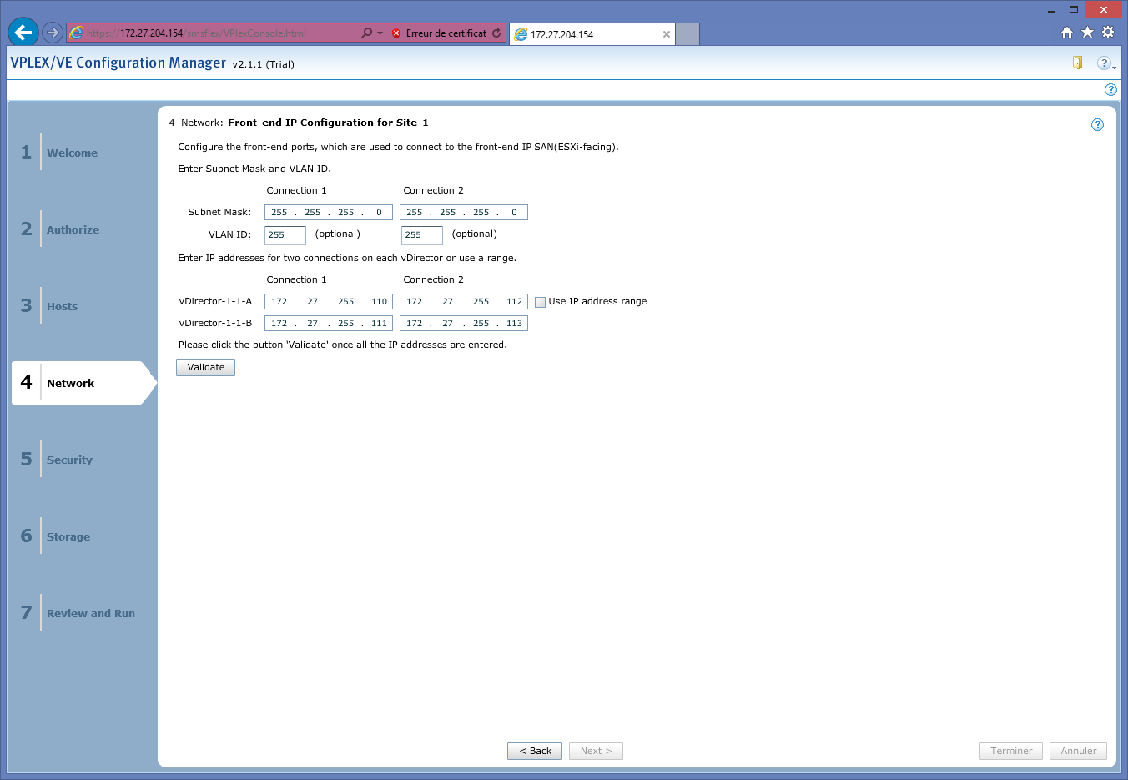Open favorites with the star icon
The width and height of the screenshot is (1128, 780).
pyautogui.click(x=1087, y=33)
